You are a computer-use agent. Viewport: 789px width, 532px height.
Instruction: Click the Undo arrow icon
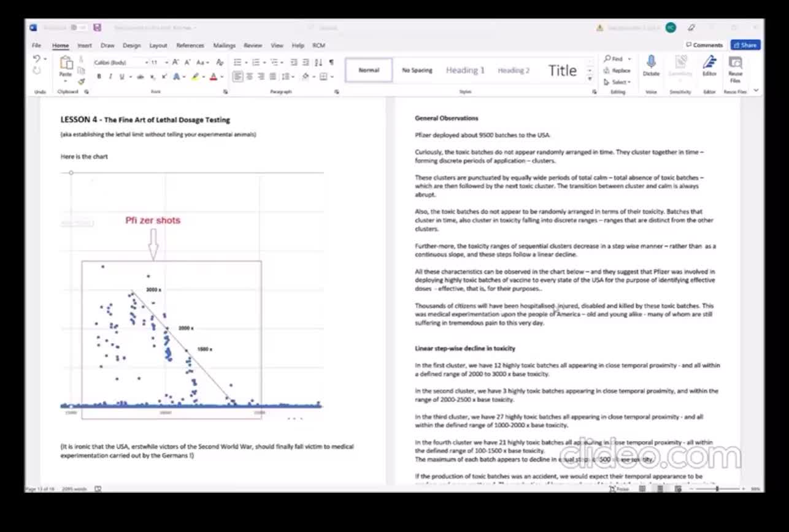(37, 59)
